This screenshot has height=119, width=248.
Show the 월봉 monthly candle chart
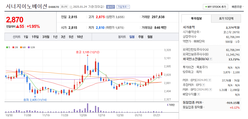pyautogui.click(x=150, y=37)
